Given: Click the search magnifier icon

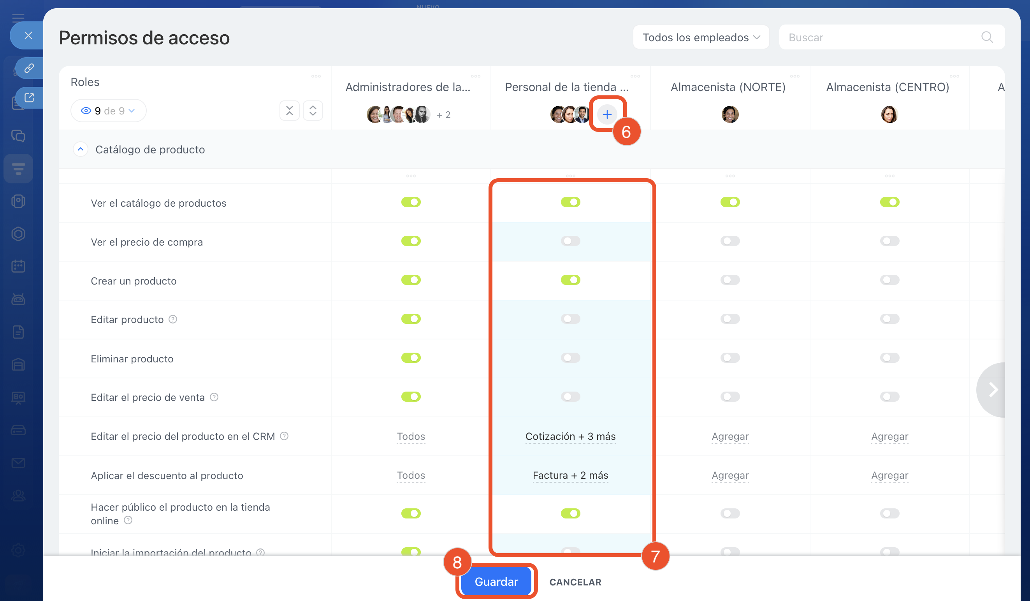Looking at the screenshot, I should [987, 37].
